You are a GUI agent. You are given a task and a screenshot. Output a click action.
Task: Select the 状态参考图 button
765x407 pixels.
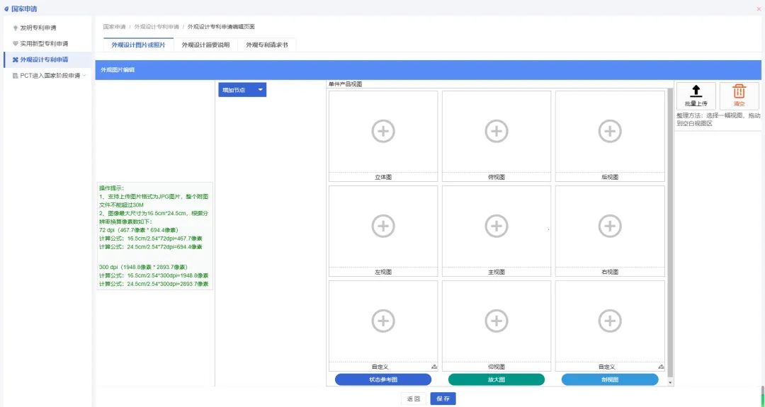pos(383,379)
